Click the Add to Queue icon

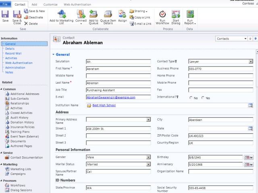93,14
